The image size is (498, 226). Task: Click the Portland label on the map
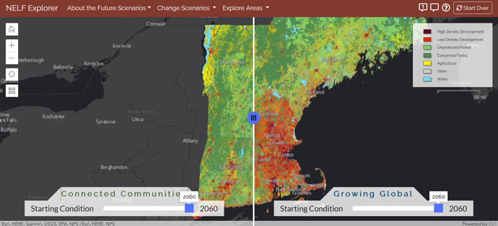314,92
